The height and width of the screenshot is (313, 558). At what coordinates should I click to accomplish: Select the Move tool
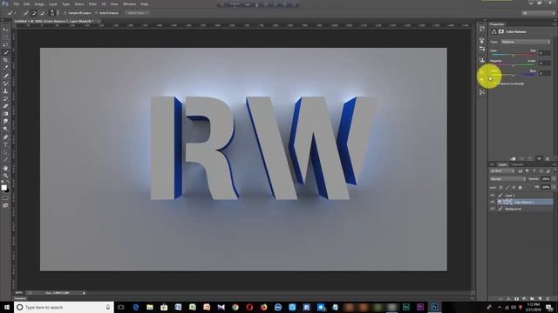coord(5,30)
